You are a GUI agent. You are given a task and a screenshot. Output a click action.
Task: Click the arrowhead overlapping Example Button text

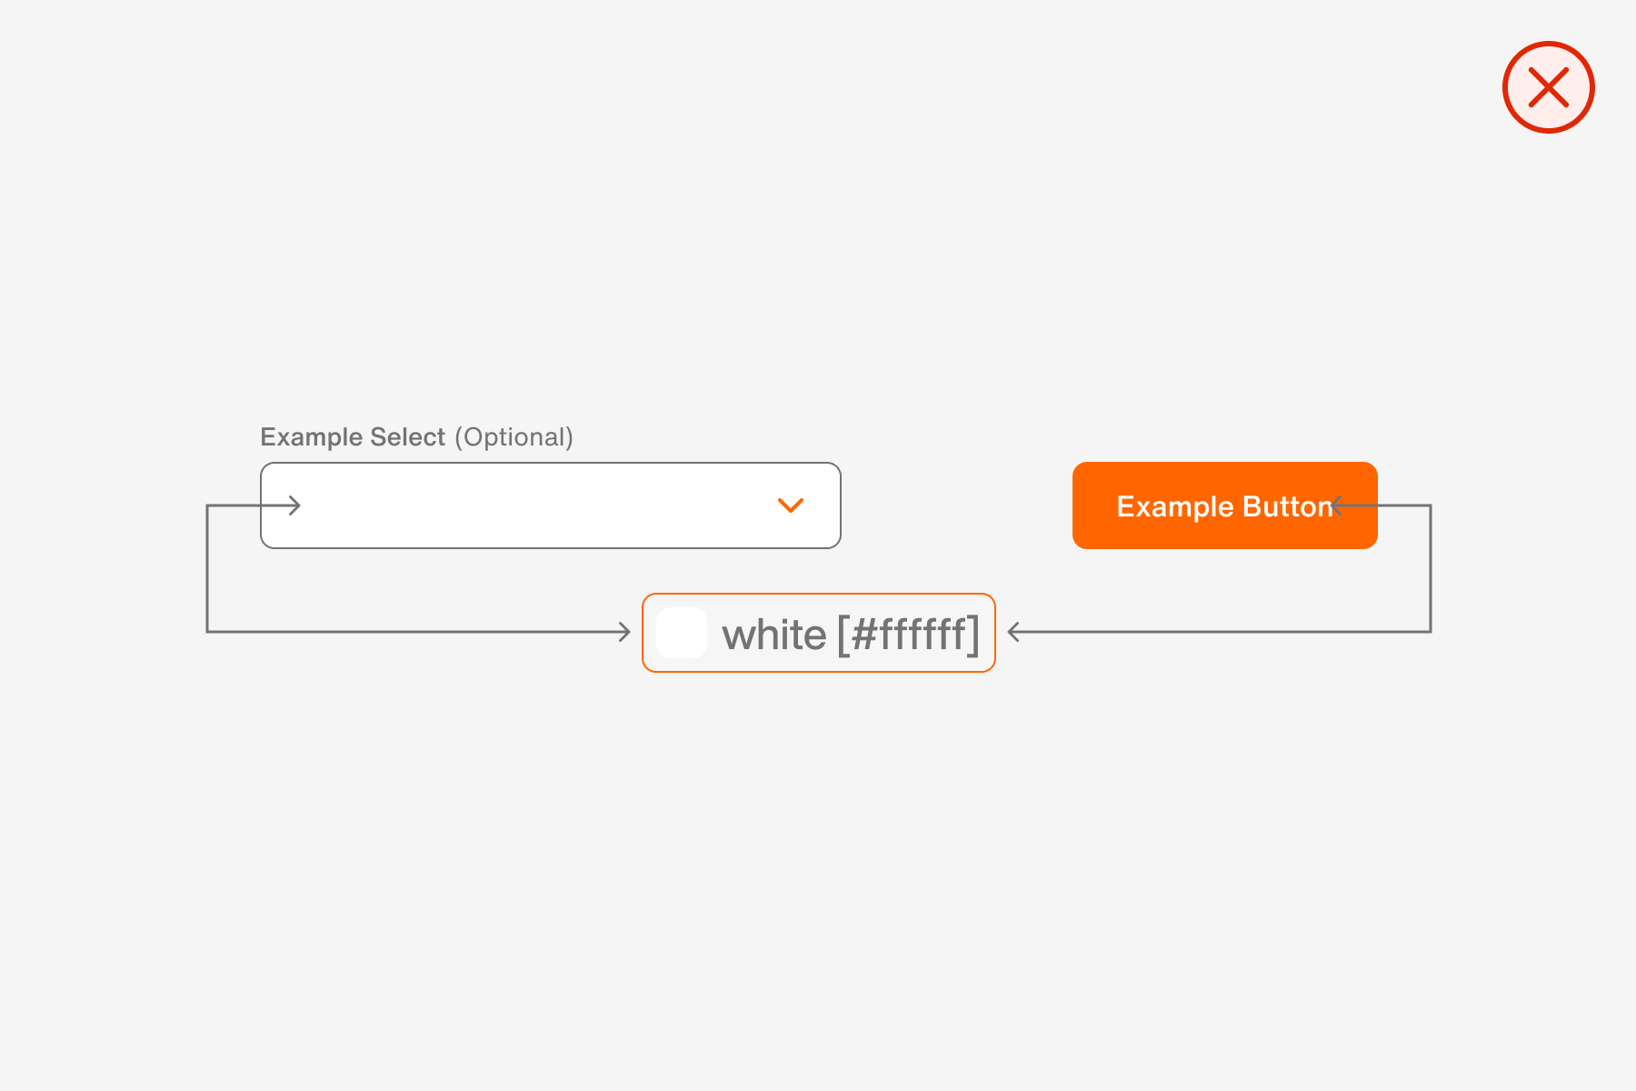point(1336,505)
